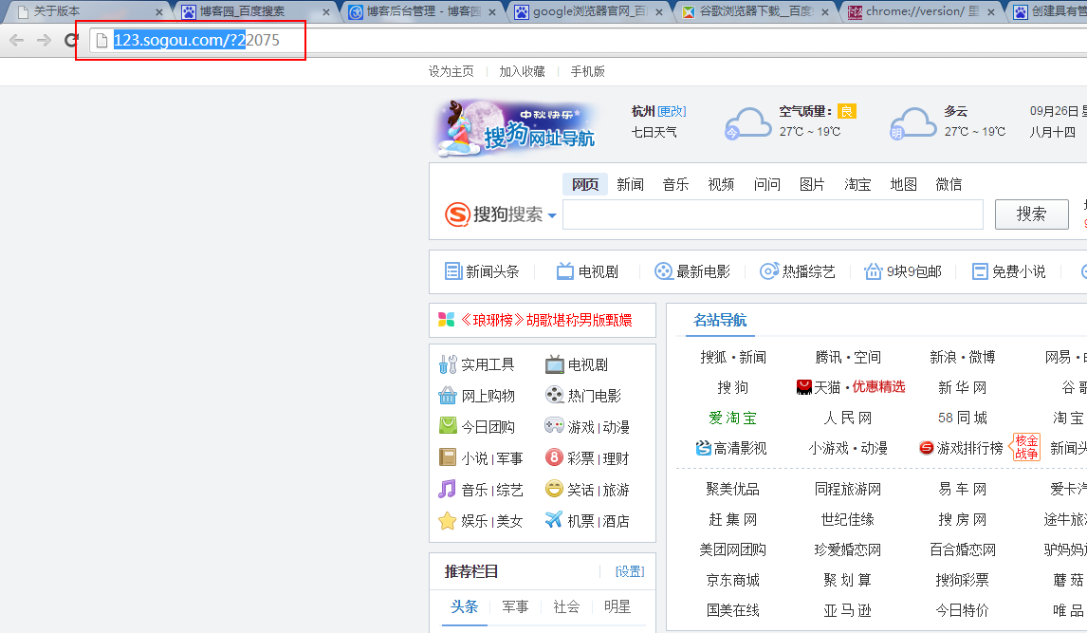Click the 最新电影 film reel icon
Viewport: 1087px width, 633px height.
663,271
